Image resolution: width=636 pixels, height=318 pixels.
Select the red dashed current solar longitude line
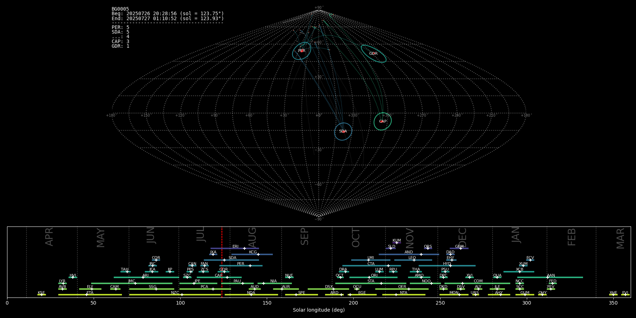click(x=222, y=262)
